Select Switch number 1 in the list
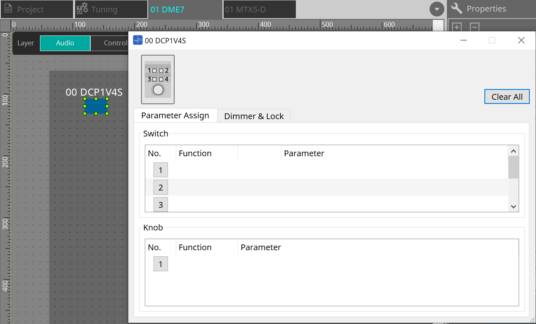This screenshot has height=324, width=536. click(161, 170)
